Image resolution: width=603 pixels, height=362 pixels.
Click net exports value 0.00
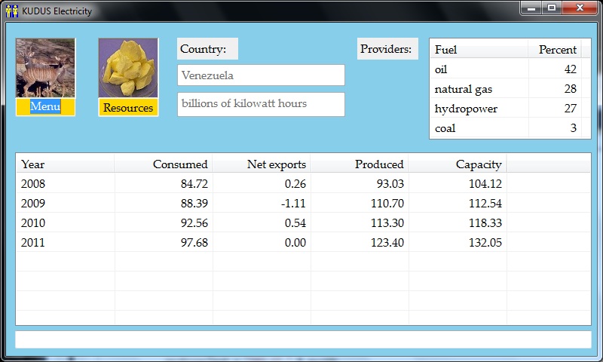(295, 243)
